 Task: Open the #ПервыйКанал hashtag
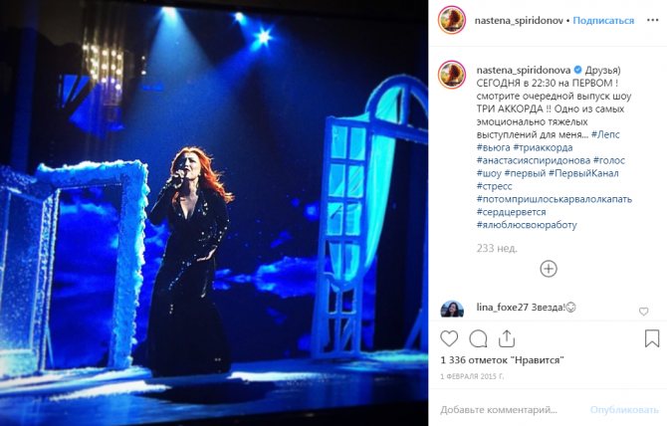(583, 173)
